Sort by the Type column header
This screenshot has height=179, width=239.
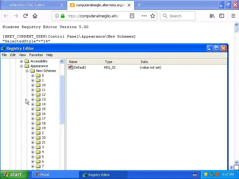(x=120, y=62)
